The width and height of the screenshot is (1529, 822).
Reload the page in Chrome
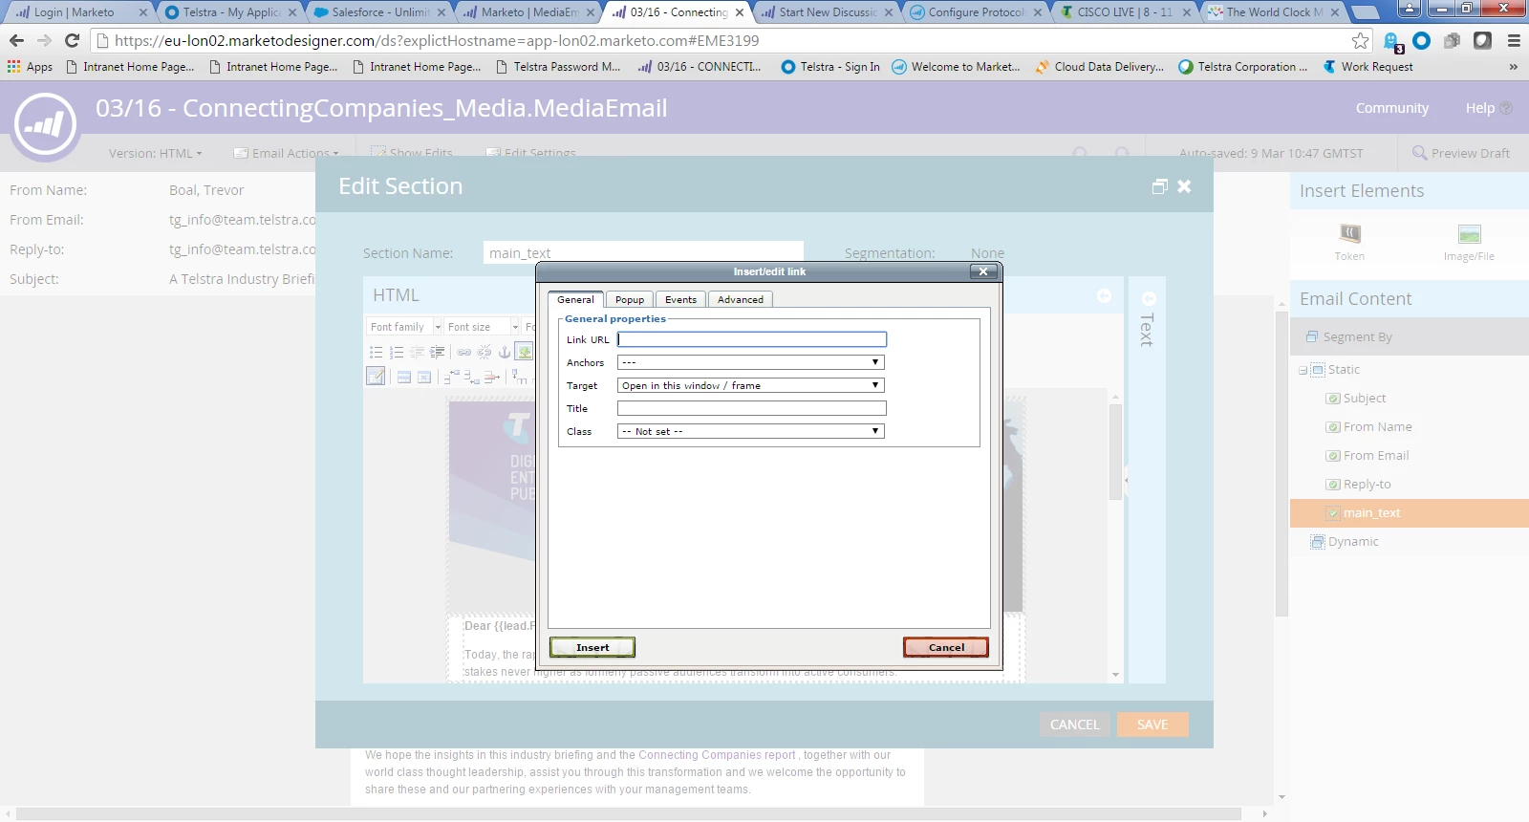pos(72,40)
